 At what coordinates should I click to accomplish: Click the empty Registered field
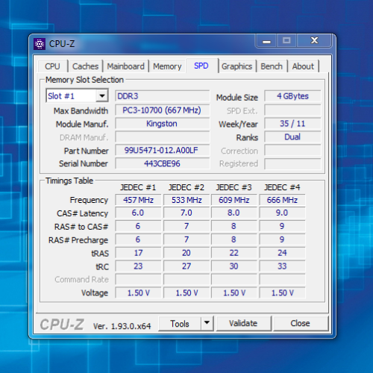(292, 163)
